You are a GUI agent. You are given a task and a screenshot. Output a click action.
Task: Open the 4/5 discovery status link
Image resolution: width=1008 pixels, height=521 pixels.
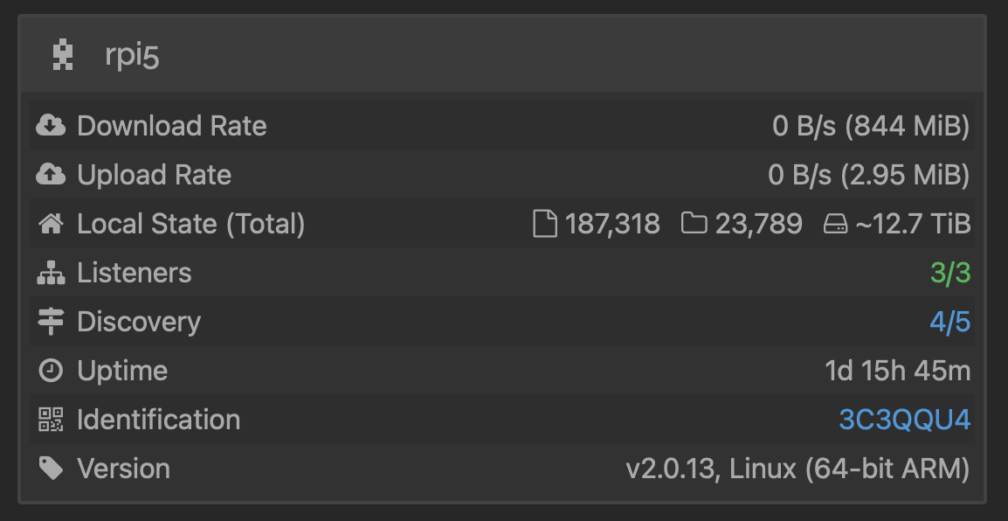(950, 322)
